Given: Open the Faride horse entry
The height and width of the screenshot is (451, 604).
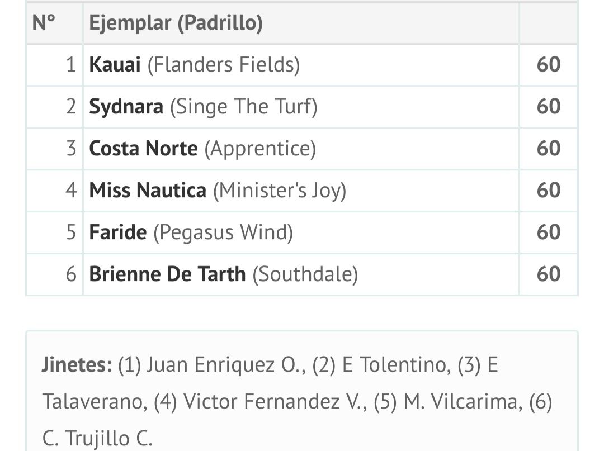Looking at the screenshot, I should pyautogui.click(x=117, y=232).
